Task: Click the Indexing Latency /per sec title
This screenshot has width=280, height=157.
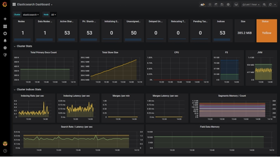Action: pos(77,96)
